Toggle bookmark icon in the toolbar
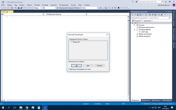Screen dimensions: 176x110 point(118,8)
